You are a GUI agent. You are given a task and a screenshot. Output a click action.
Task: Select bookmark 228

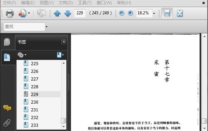pos(35,87)
